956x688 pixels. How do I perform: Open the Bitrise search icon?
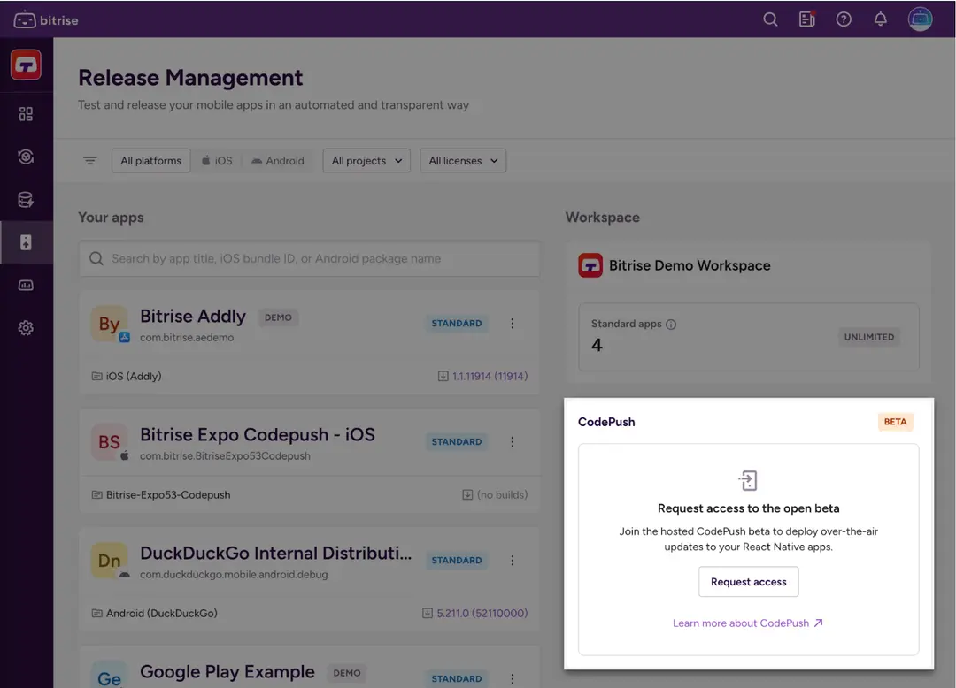(769, 19)
